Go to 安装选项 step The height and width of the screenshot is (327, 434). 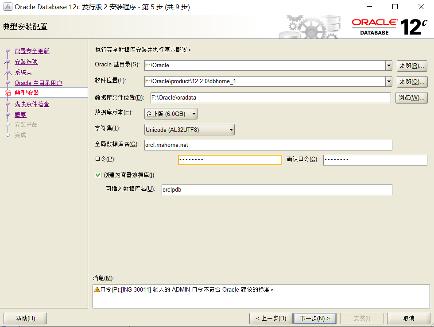(x=26, y=62)
